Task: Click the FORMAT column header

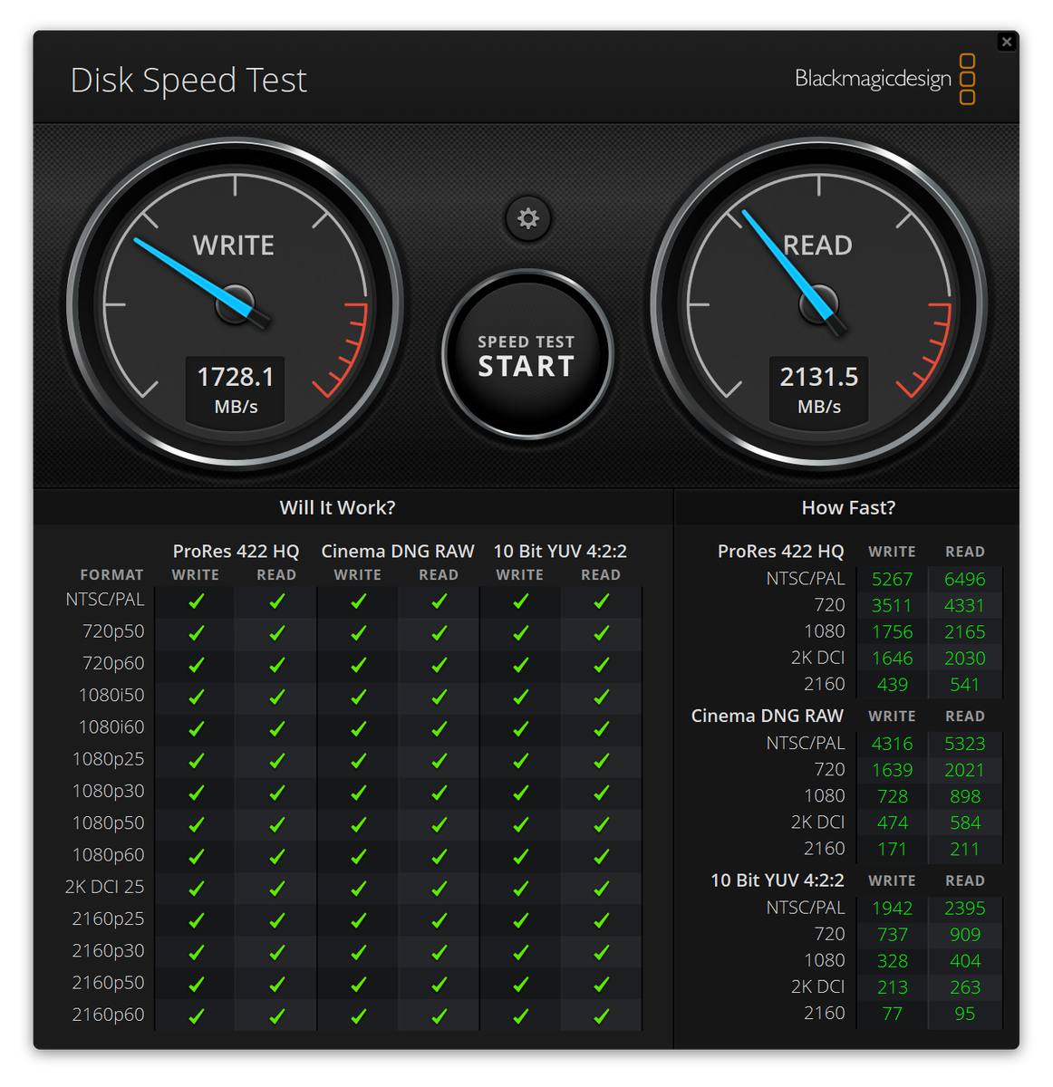Action: point(111,574)
